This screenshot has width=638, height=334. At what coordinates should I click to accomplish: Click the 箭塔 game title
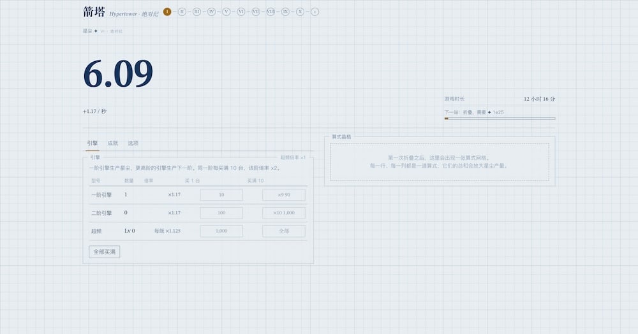[94, 11]
